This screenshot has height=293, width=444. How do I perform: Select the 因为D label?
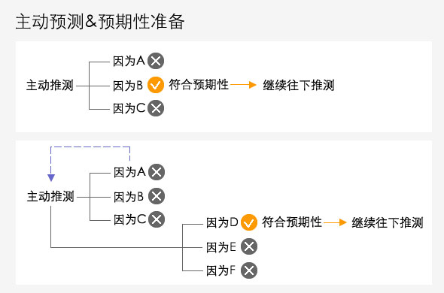(x=222, y=222)
